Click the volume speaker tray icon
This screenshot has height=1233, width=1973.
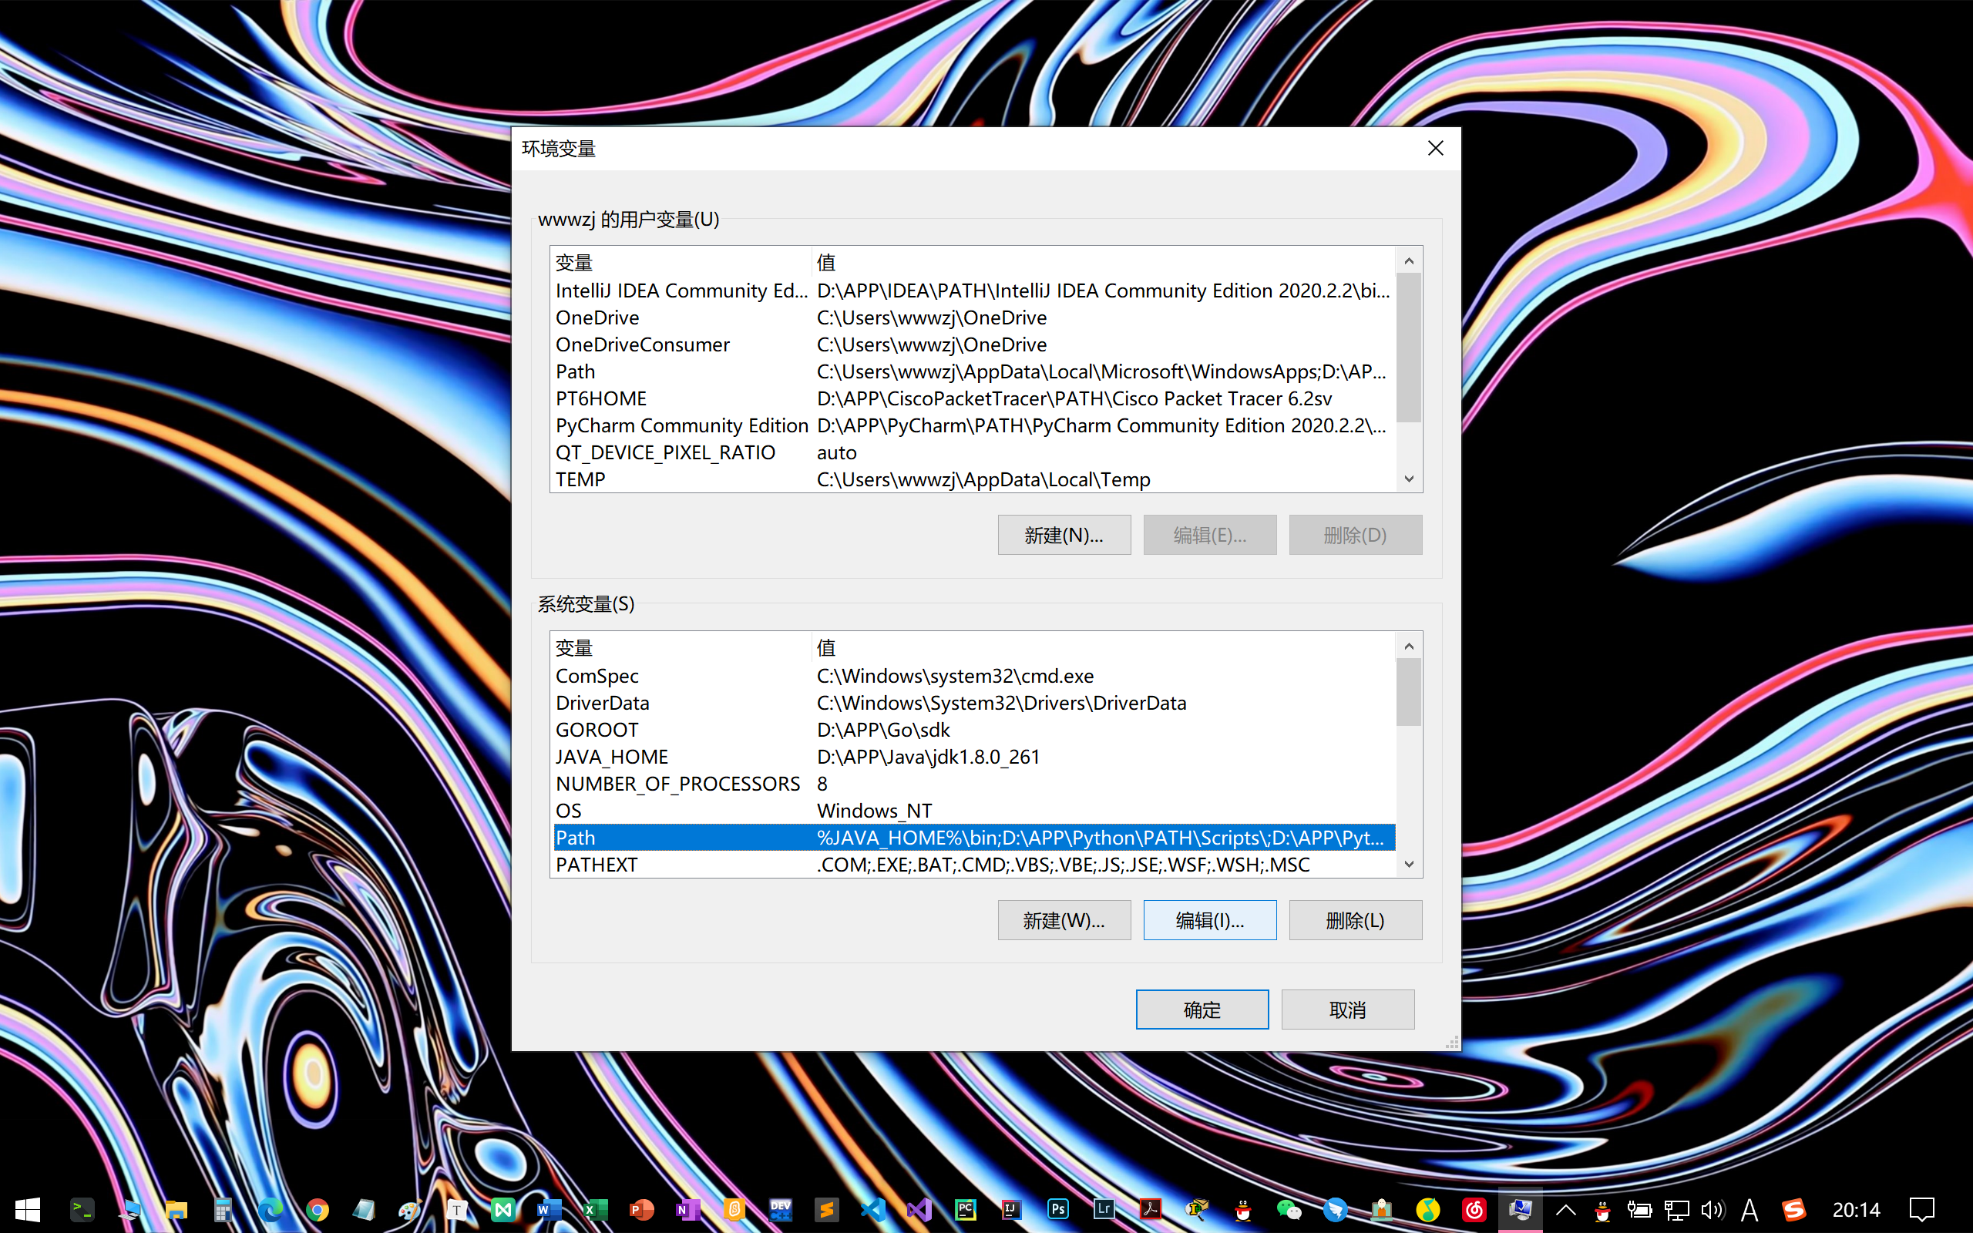(1712, 1209)
